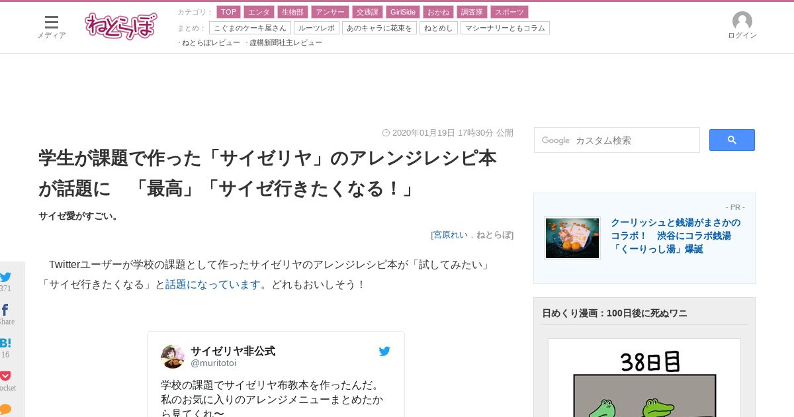The height and width of the screenshot is (417, 794).
Task: Click the サイゼリヤ非公式 tweet avatar
Action: click(x=173, y=357)
